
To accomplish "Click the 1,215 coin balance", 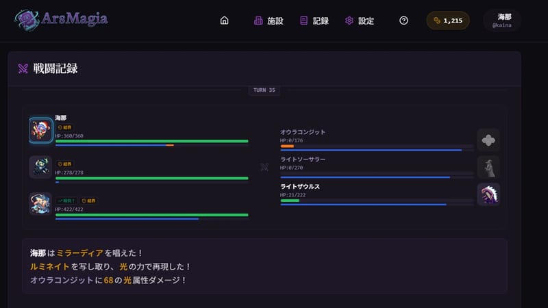I will 448,21.
